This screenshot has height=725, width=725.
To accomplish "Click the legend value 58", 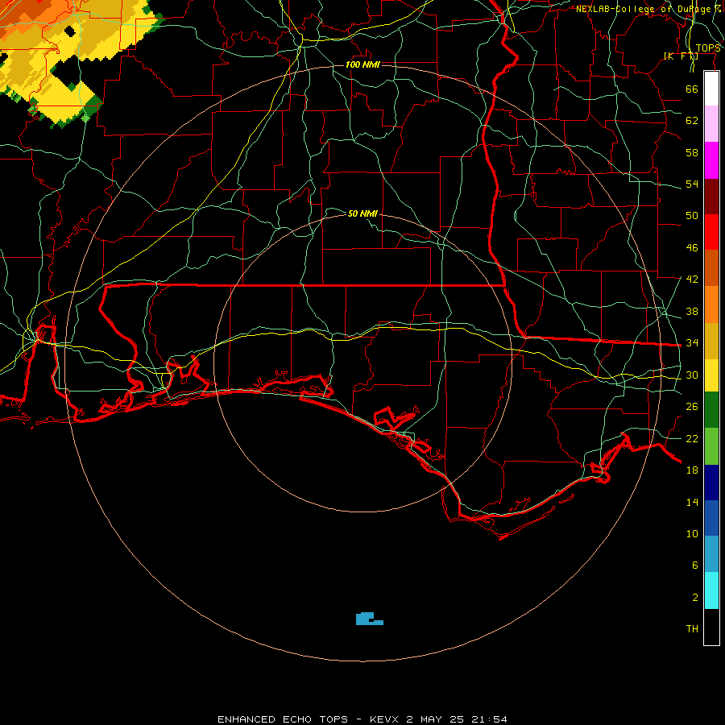I will 692,152.
